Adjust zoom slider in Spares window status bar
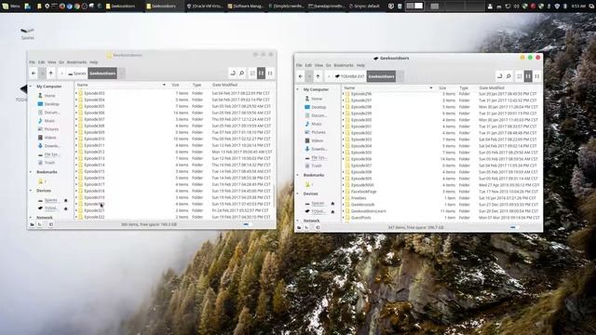 tap(248, 224)
